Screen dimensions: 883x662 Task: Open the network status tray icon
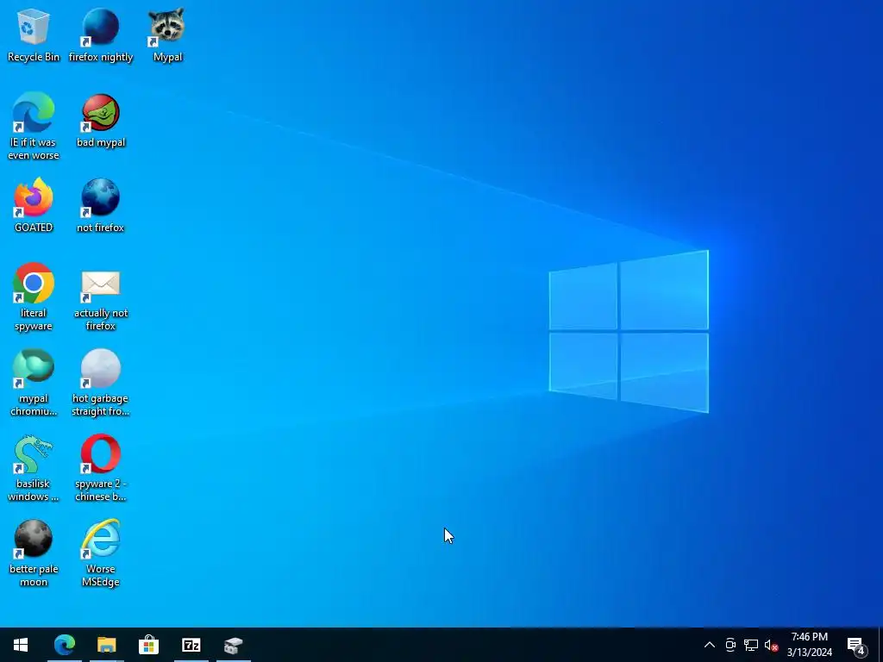pyautogui.click(x=751, y=645)
